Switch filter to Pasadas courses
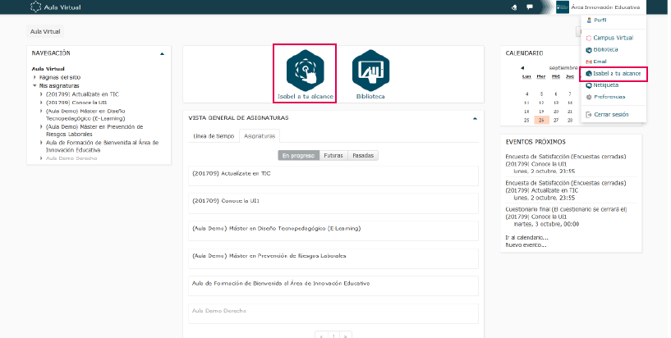The width and height of the screenshot is (671, 338). pyautogui.click(x=364, y=155)
